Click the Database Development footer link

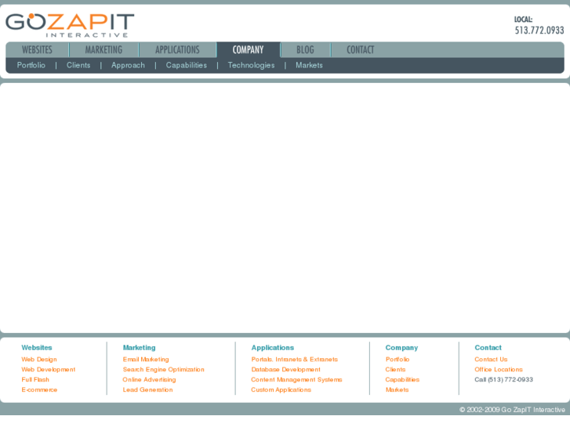(285, 370)
